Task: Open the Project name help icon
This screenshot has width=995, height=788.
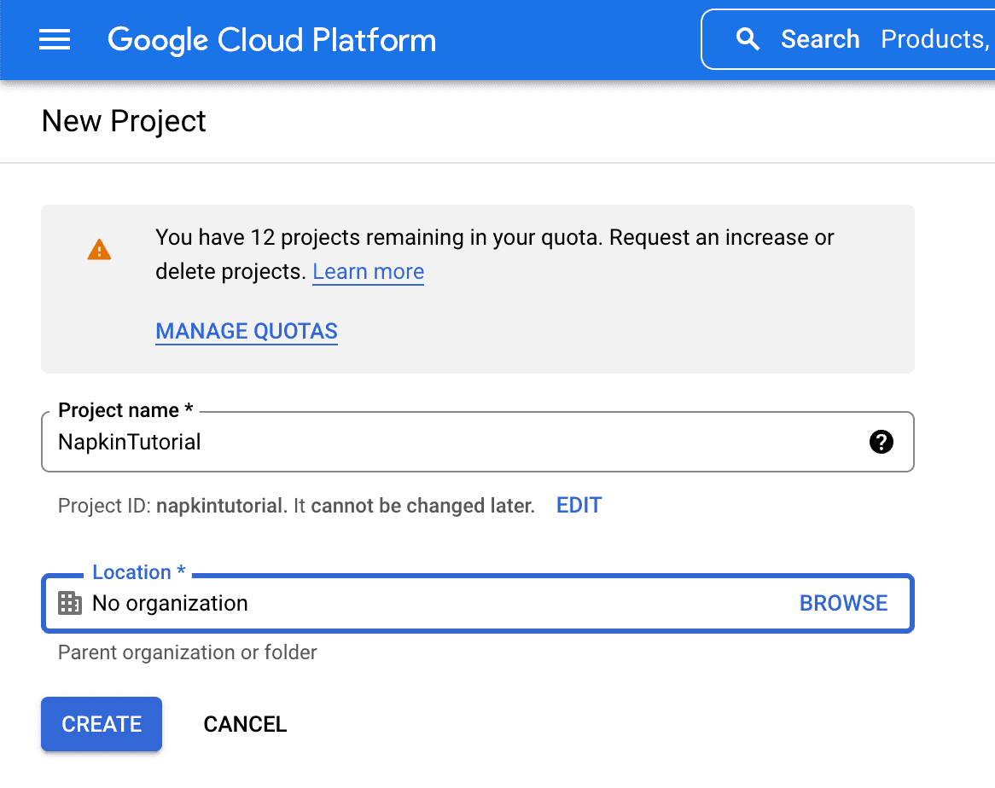Action: coord(881,442)
